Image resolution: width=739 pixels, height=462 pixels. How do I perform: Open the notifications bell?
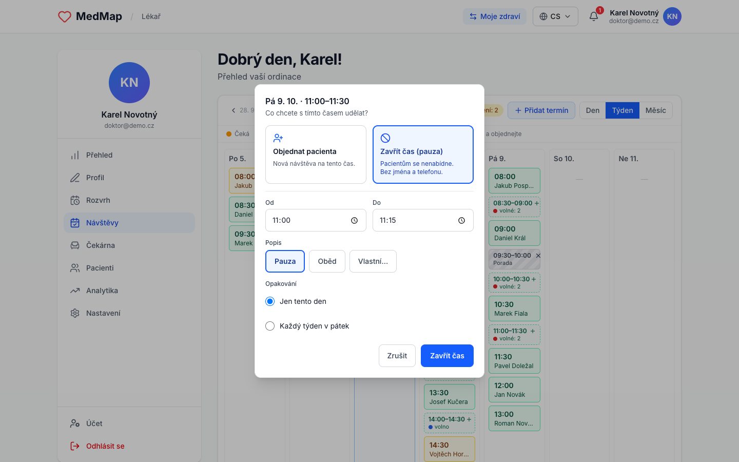coord(594,16)
